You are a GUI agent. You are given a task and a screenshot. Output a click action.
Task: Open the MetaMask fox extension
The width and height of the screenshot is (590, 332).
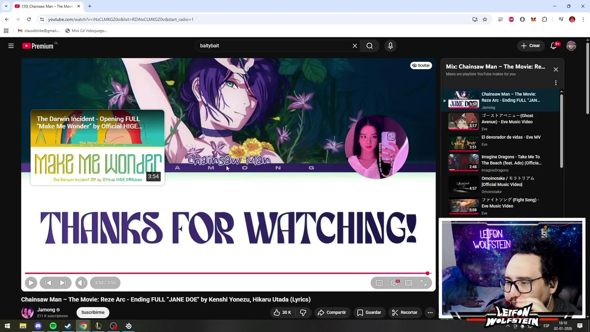coord(533,19)
